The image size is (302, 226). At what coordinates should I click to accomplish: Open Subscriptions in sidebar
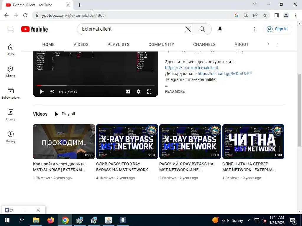[x=11, y=93]
